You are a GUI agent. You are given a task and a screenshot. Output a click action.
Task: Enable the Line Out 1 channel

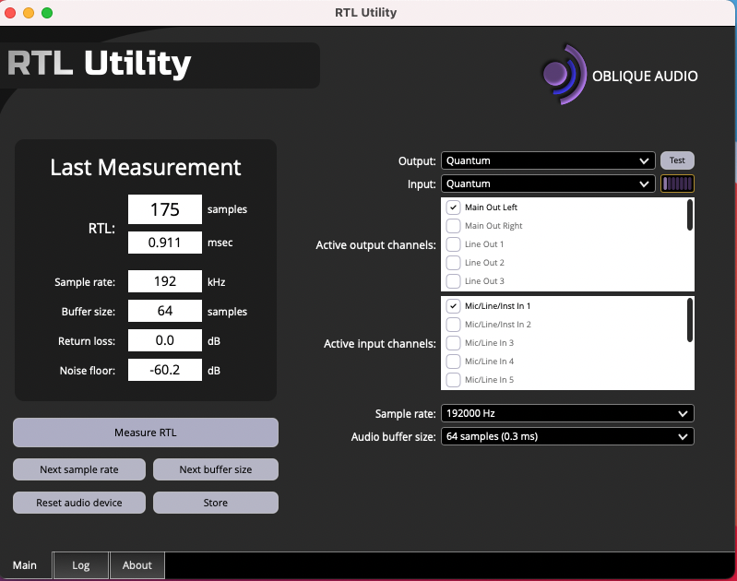(x=453, y=244)
